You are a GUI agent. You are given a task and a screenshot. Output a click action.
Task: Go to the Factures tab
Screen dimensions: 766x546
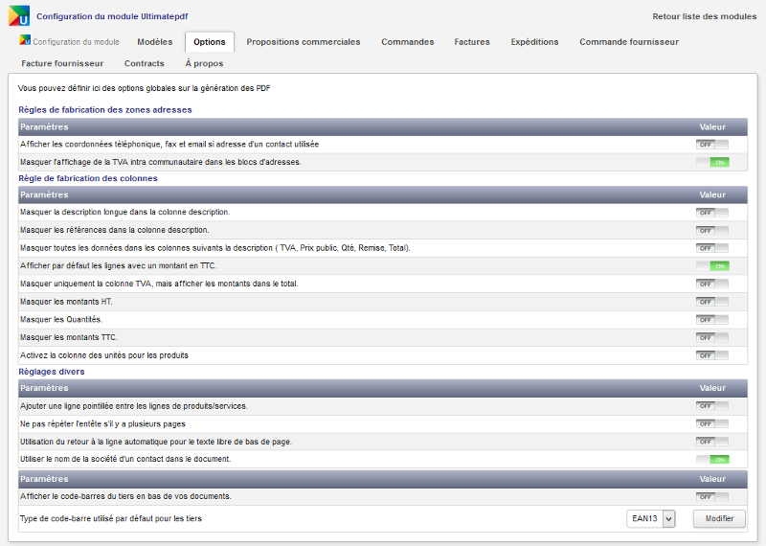point(472,42)
